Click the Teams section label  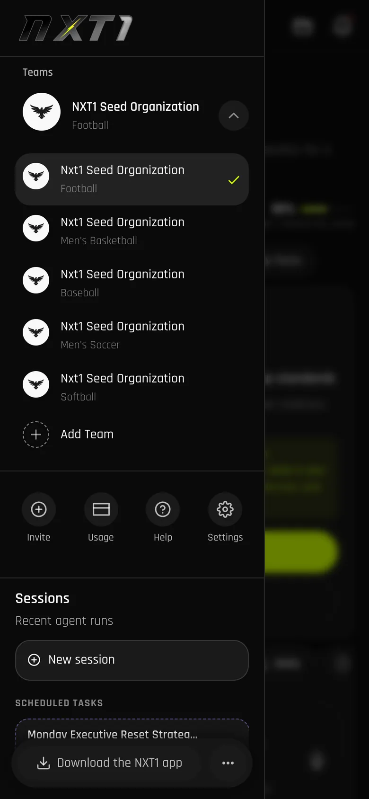tap(38, 72)
